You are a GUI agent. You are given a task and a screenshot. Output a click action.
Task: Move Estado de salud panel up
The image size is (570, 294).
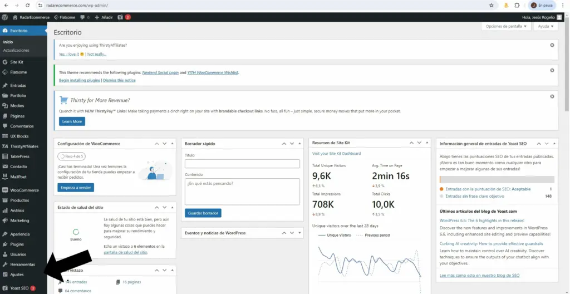click(x=156, y=207)
